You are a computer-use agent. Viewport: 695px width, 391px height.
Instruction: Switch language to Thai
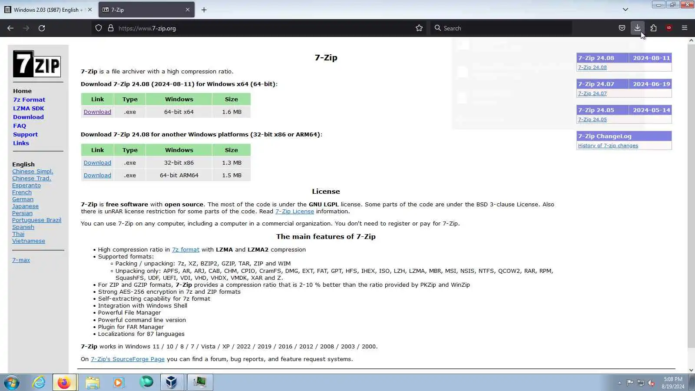point(18,234)
